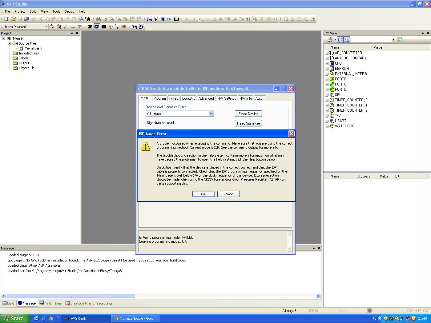Click the binoculars Find icon
The height and width of the screenshot is (323, 431).
(98, 19)
